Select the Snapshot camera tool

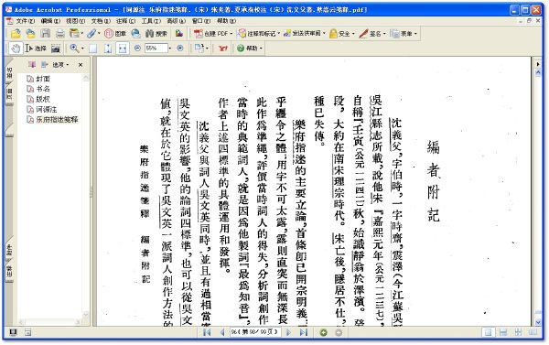point(56,49)
